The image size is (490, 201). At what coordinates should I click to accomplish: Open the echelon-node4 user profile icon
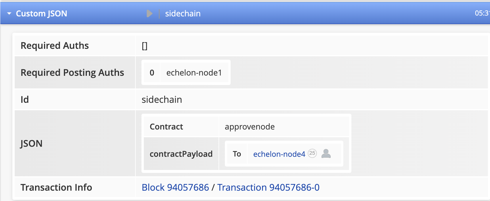(x=326, y=154)
